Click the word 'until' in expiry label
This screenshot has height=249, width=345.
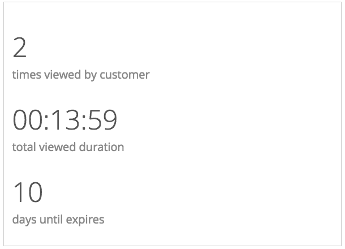52,220
